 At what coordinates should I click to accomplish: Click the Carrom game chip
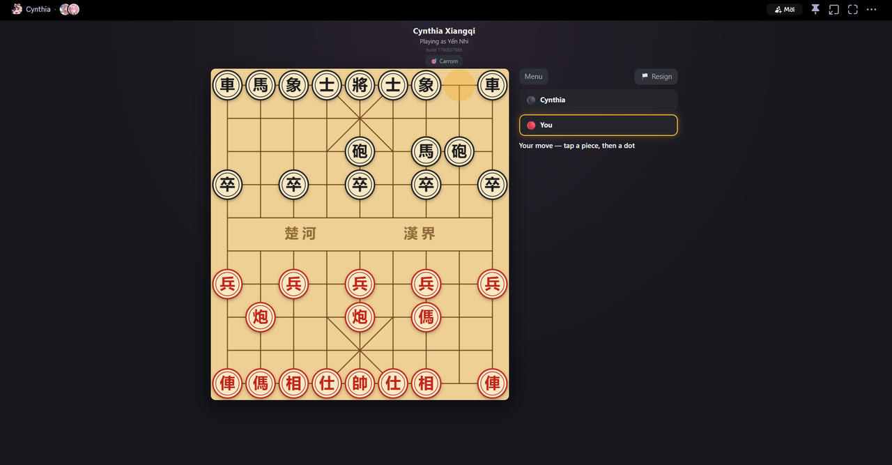tap(444, 61)
